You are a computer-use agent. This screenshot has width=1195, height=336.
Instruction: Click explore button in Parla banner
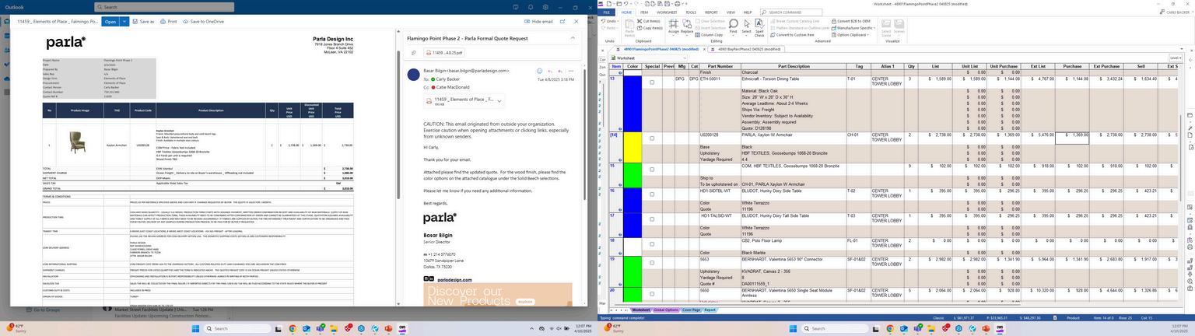click(x=526, y=301)
